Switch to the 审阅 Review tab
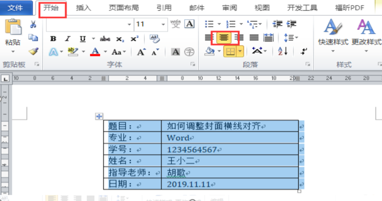 pyautogui.click(x=229, y=8)
